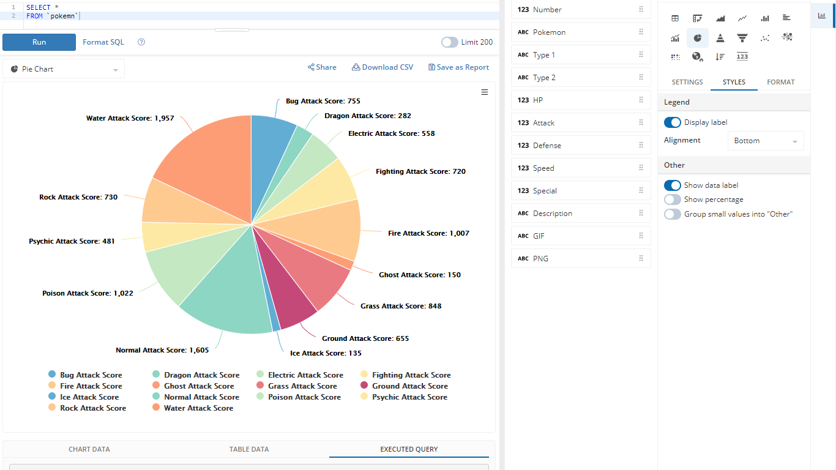Image resolution: width=836 pixels, height=470 pixels.
Task: Toggle Ghost Attack Score legend item
Action: point(193,386)
